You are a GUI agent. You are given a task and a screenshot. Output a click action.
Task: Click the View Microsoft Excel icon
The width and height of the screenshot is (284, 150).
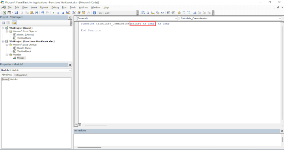(4, 13)
